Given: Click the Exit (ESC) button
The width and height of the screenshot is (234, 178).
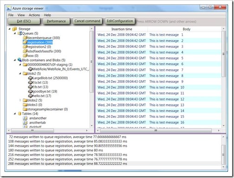Looking at the screenshot, I should 24,21.
